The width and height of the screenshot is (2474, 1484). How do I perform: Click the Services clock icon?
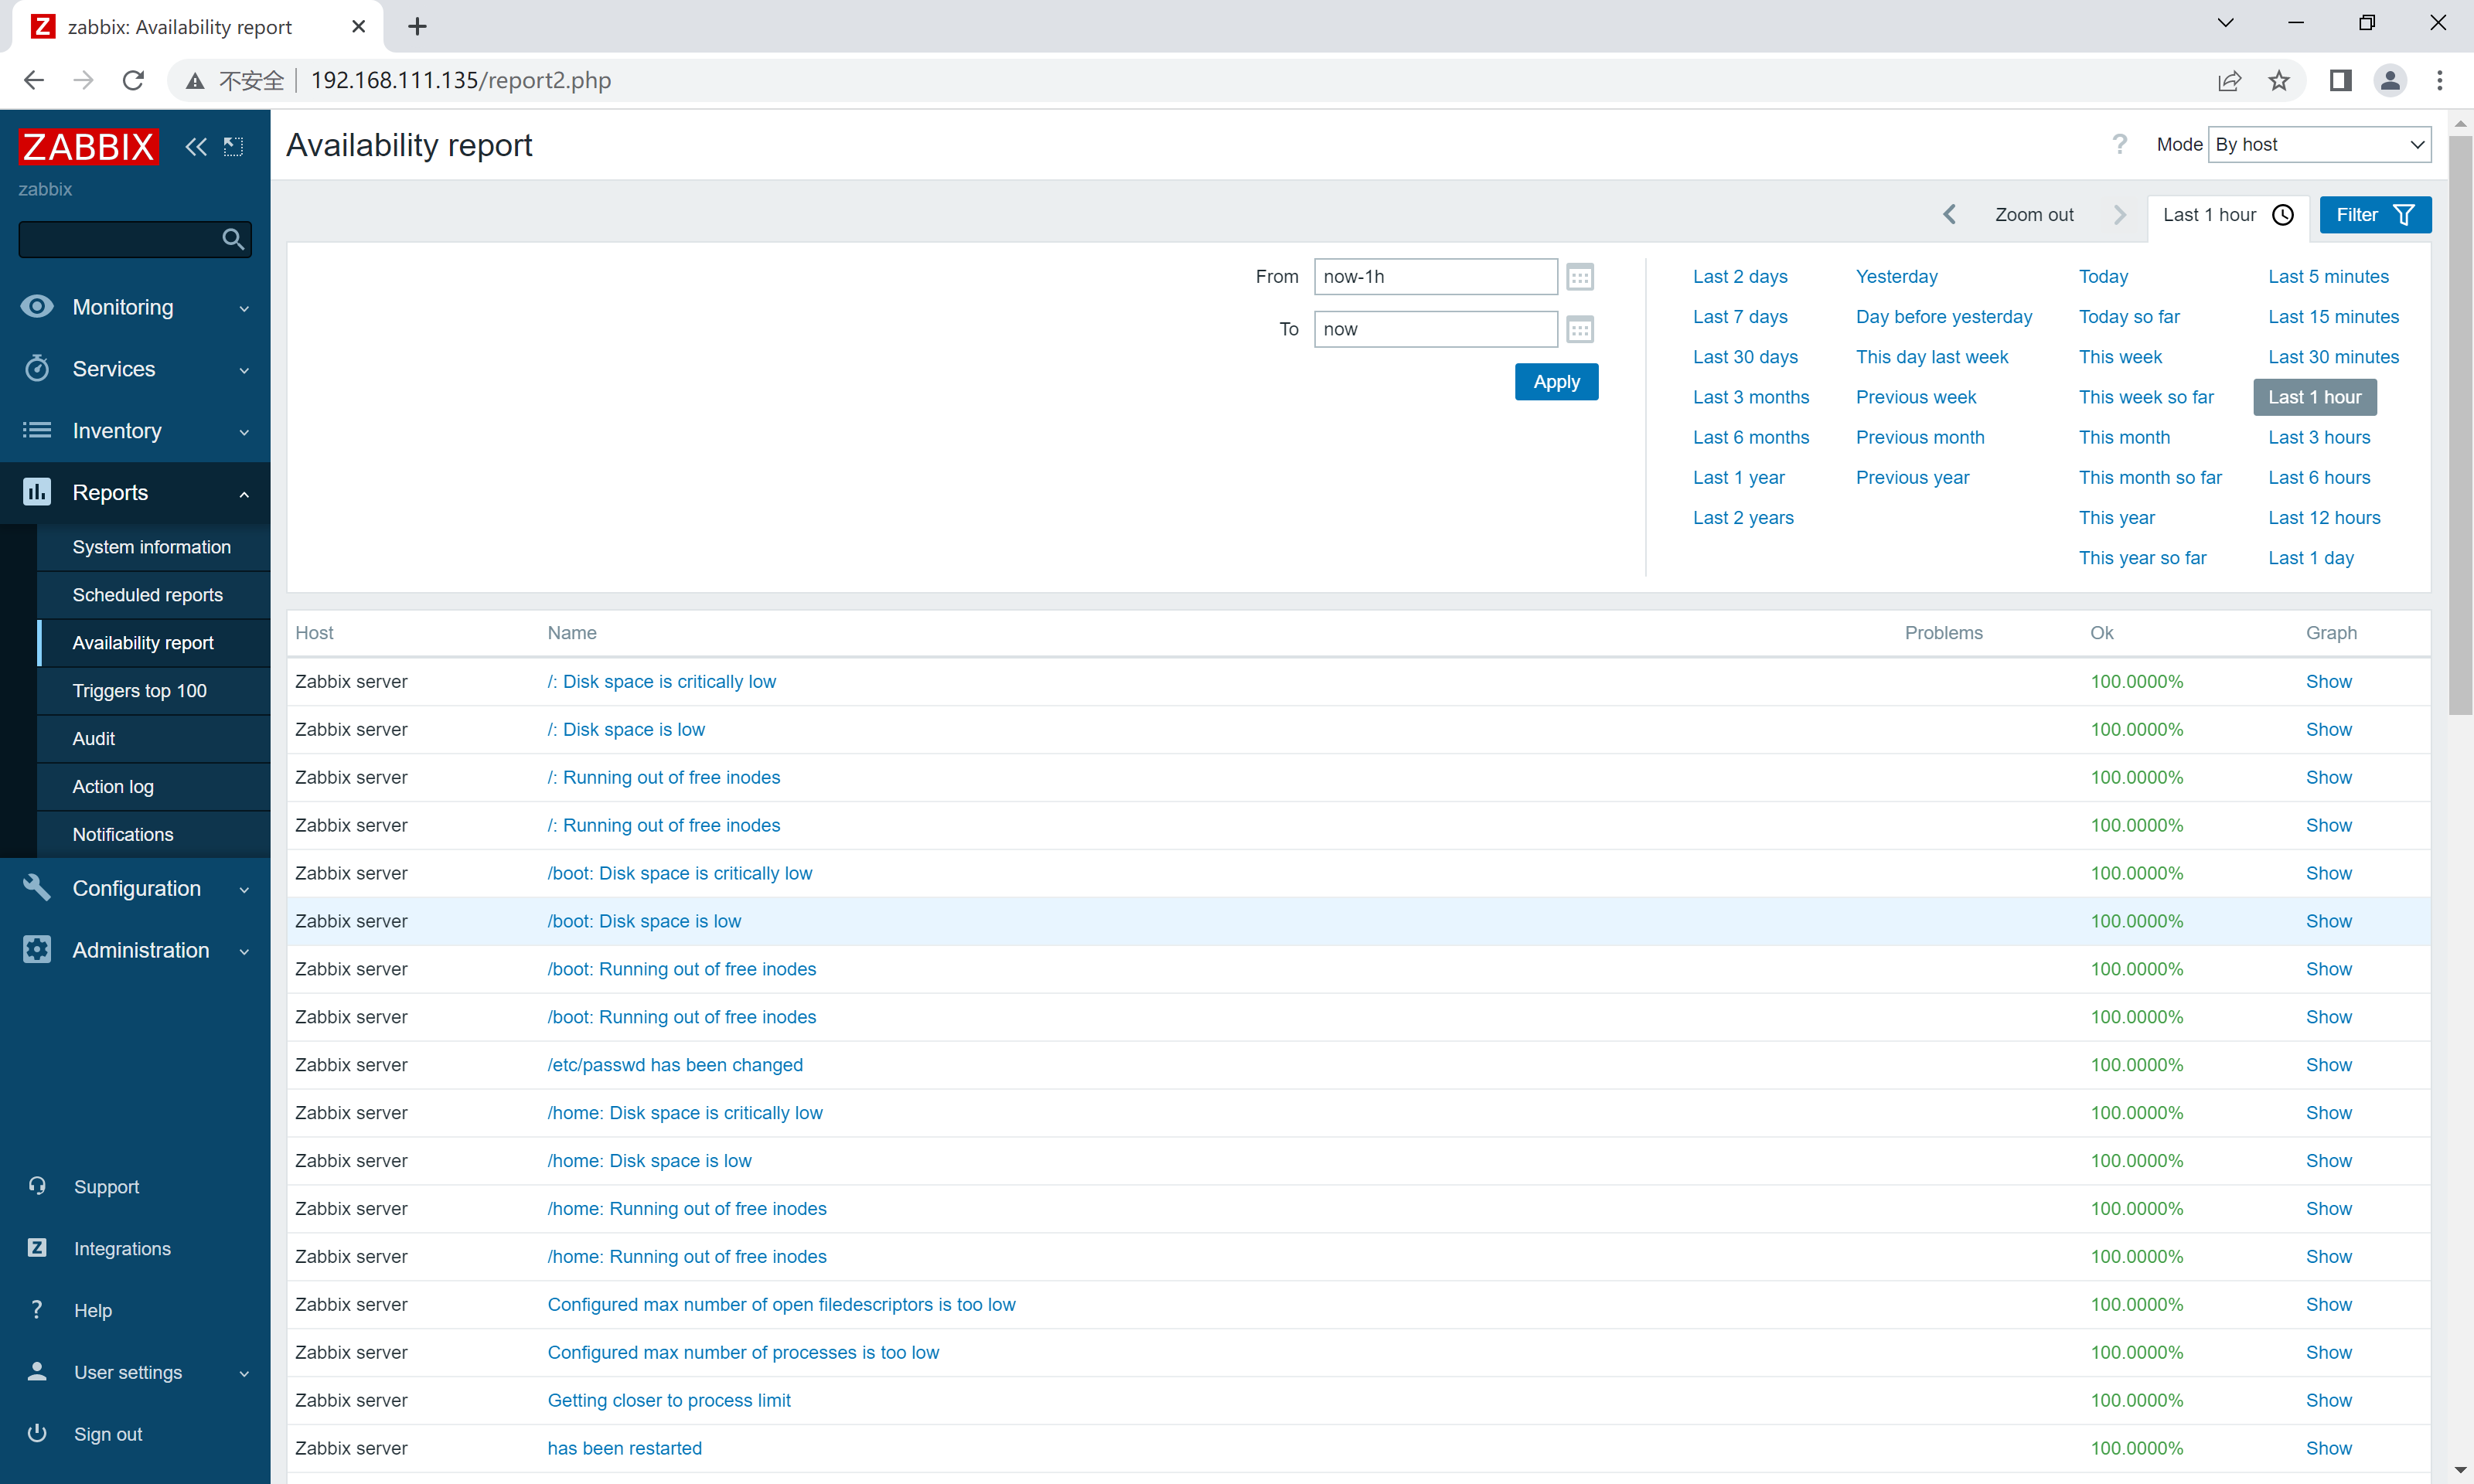(x=37, y=368)
